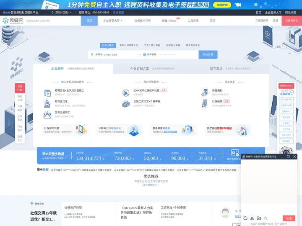Click the 登录 link
The image size is (302, 226).
[276, 21]
